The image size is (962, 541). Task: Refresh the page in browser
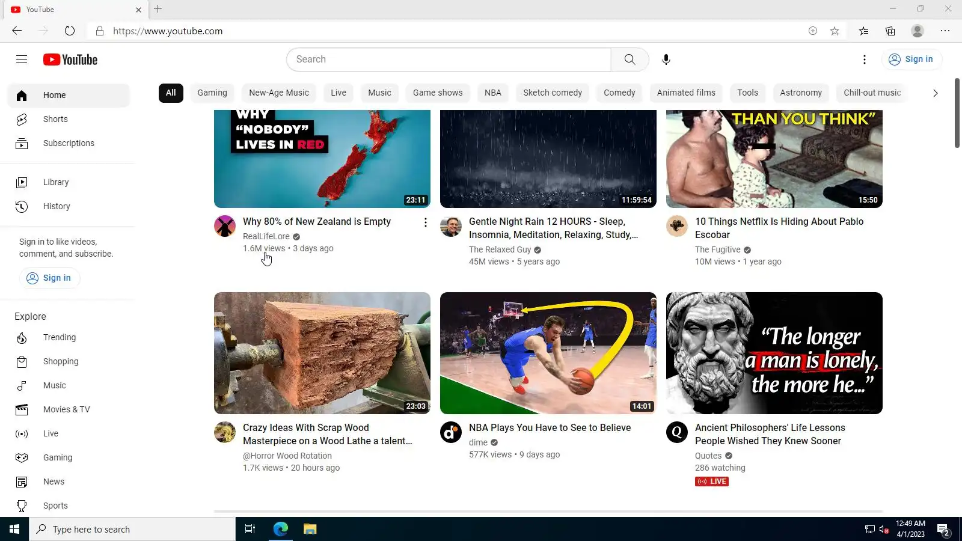click(70, 31)
